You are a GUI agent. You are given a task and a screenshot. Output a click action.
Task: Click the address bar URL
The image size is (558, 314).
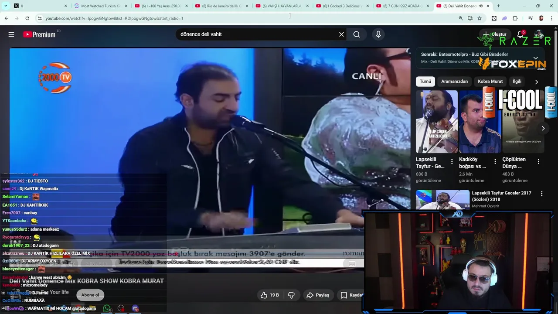coord(114,18)
